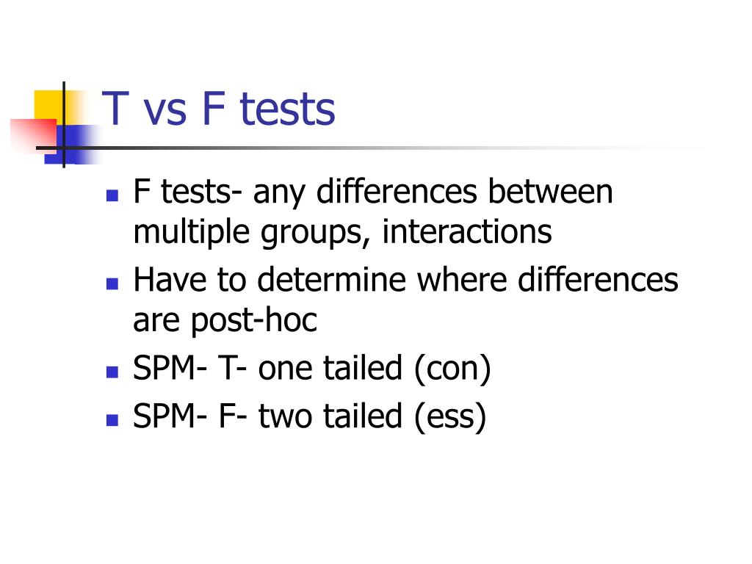The height and width of the screenshot is (564, 752).
Task: Click the line 'SPM- T- one tailed (con)'
Action: (x=312, y=369)
